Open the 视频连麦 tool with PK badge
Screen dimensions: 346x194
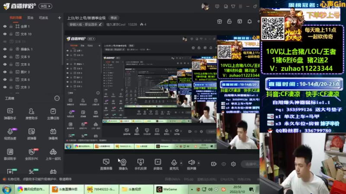tap(10, 134)
